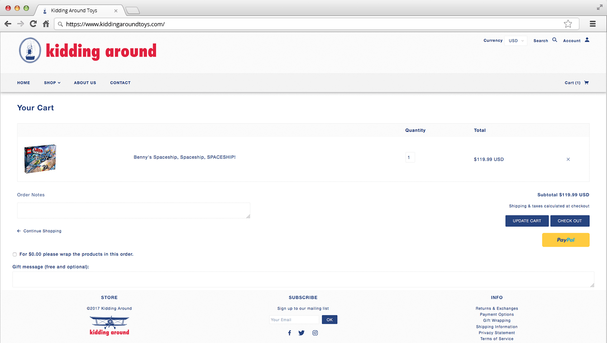Click the search magnifier icon in header
607x343 pixels.
554,40
